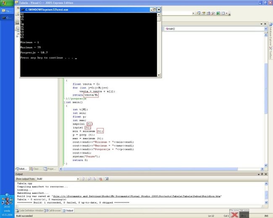The image size is (273, 218).
Task: Open the Toolbox side tab
Action: point(270,53)
